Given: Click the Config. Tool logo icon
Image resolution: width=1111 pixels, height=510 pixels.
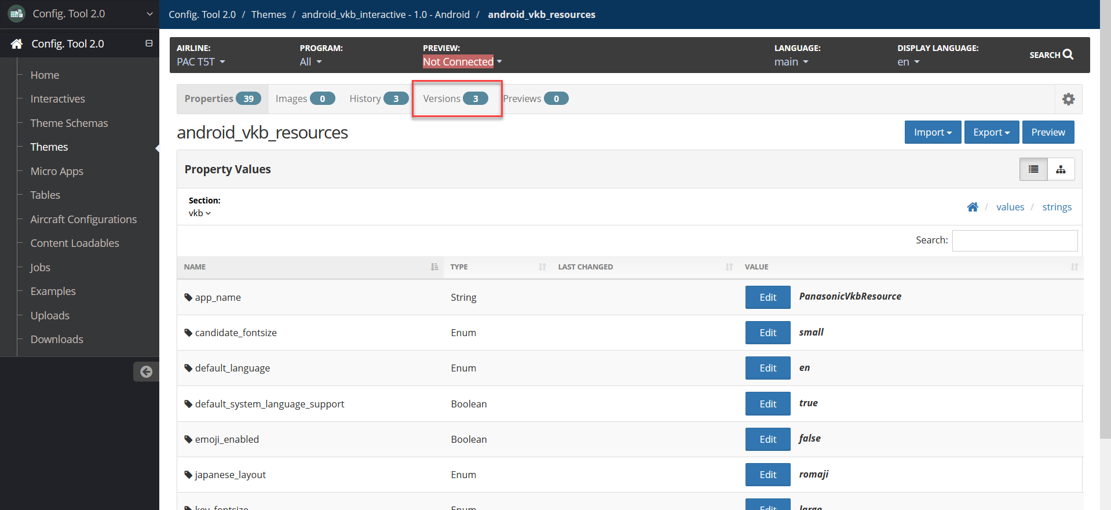Looking at the screenshot, I should (16, 13).
